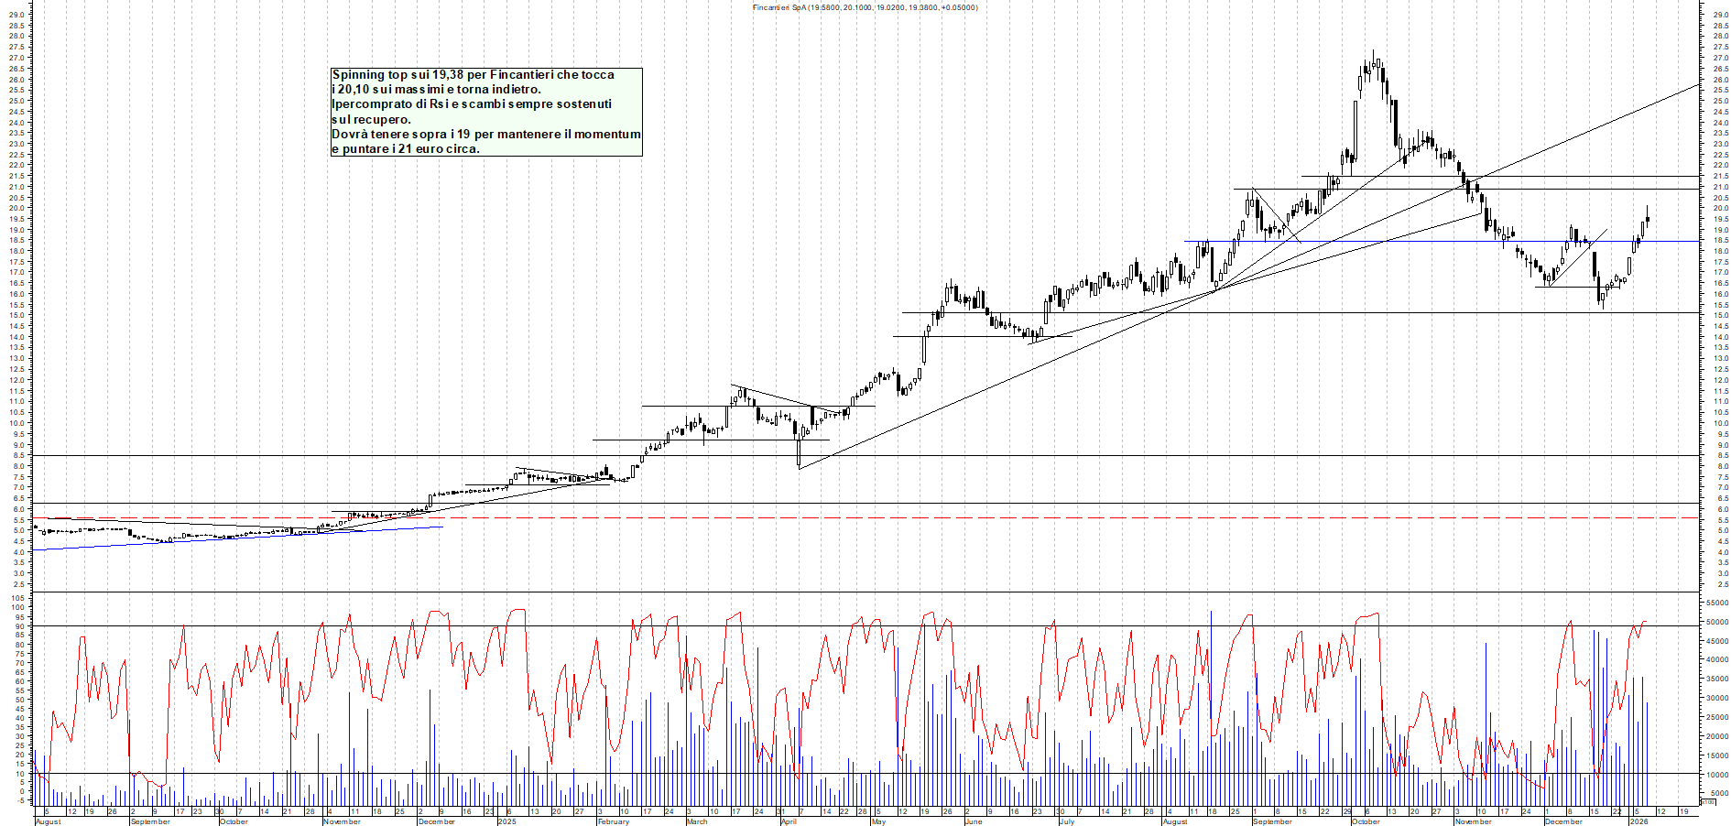The height and width of the screenshot is (826, 1731).
Task: Click the 55000 volume label on the right scale
Action: 1716,603
